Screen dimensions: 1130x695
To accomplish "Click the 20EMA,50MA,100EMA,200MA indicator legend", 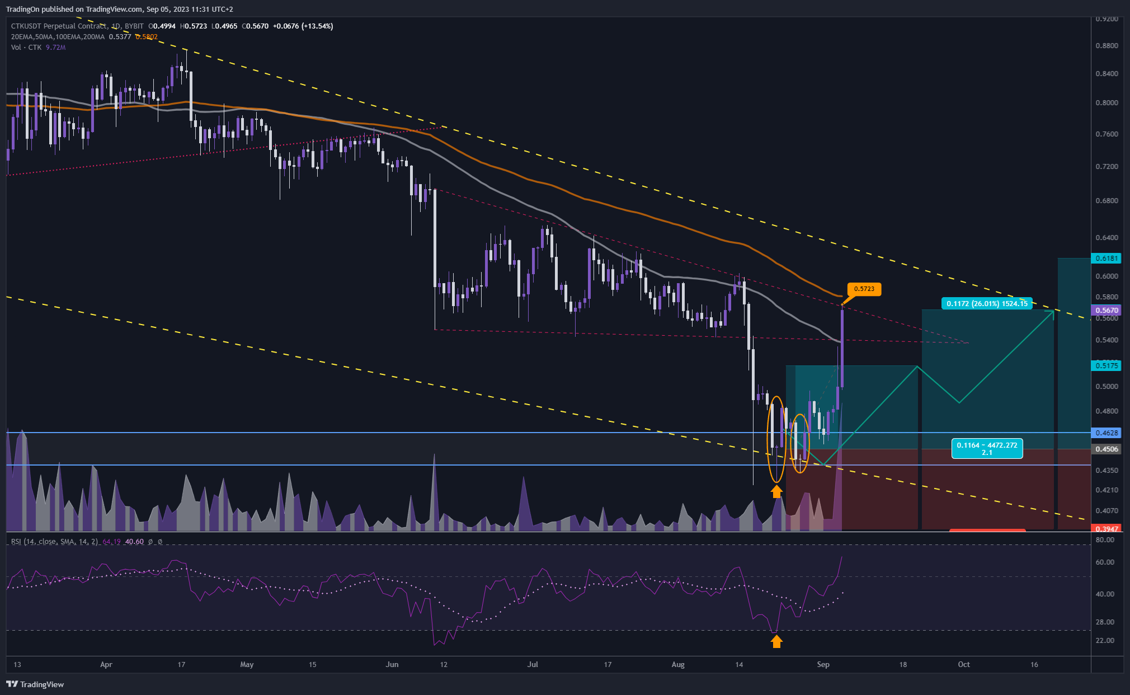I will coord(58,37).
